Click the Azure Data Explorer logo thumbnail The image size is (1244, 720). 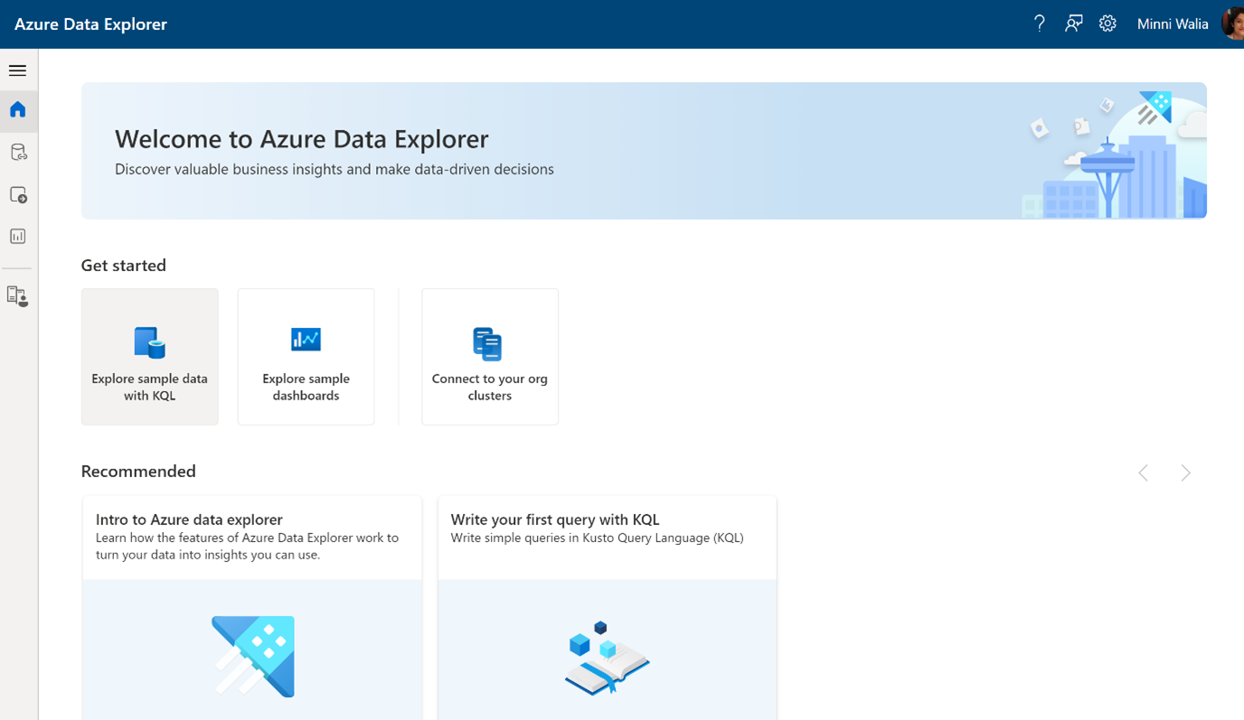pyautogui.click(x=253, y=656)
